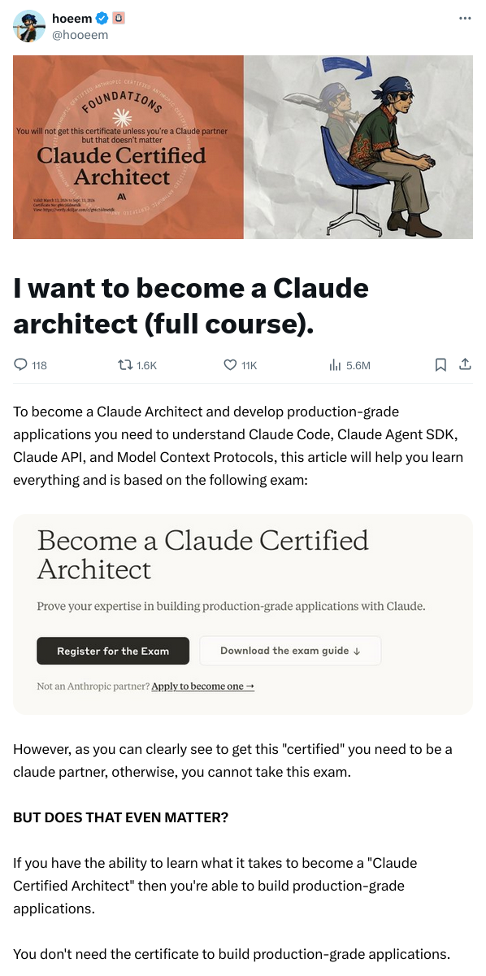Image resolution: width=486 pixels, height=976 pixels.
Task: Open the share icon on the post
Action: (464, 365)
